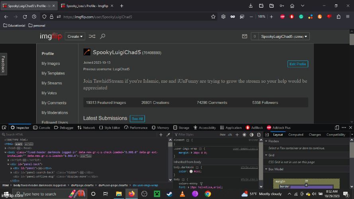Screen dimensions: 354x199
Task: Toggle the overflow badge on body element
Action: pos(86,156)
